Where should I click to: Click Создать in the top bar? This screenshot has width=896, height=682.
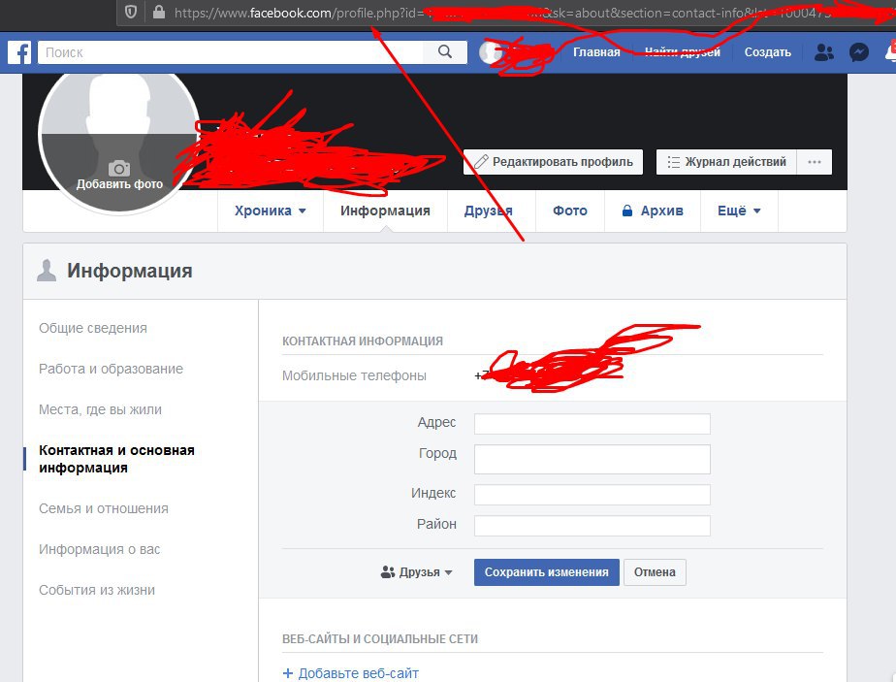click(x=767, y=52)
